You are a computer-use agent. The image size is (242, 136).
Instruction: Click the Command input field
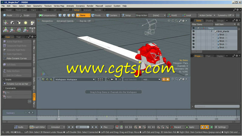217,106
